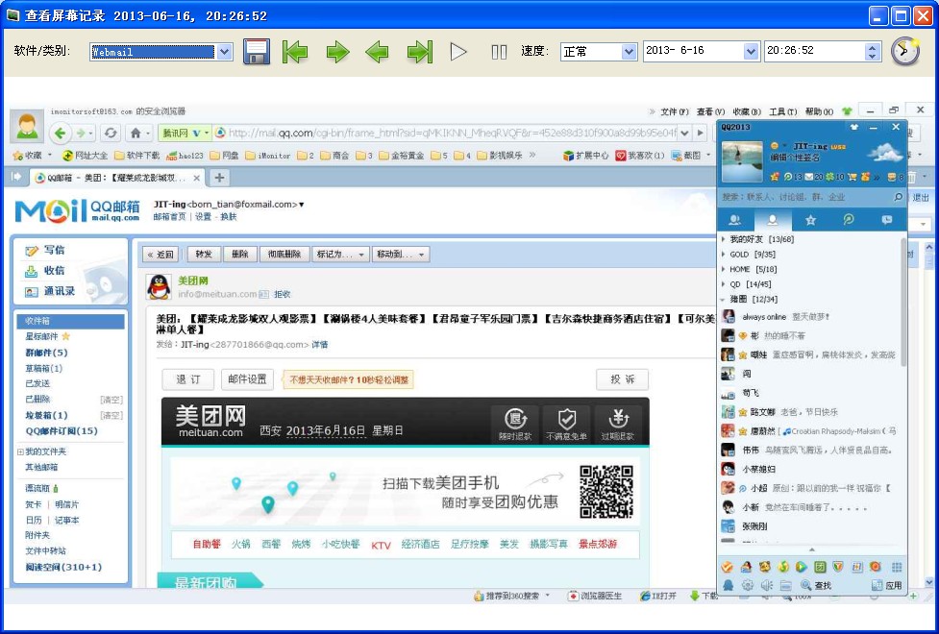
Task: Click the browser address bar URL
Action: [452, 133]
